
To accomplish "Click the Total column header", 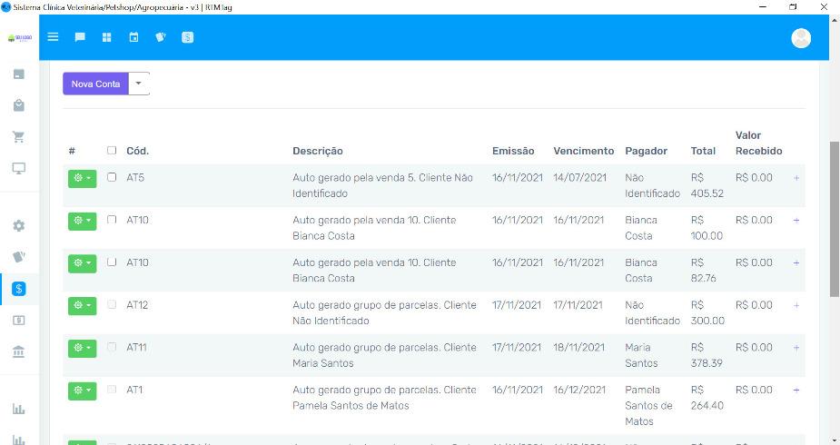I will click(x=703, y=151).
